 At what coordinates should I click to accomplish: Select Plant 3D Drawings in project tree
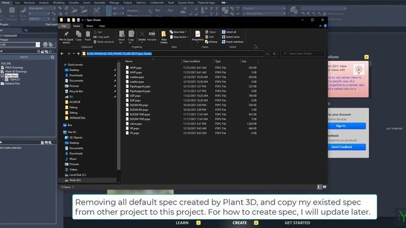[x=16, y=72]
